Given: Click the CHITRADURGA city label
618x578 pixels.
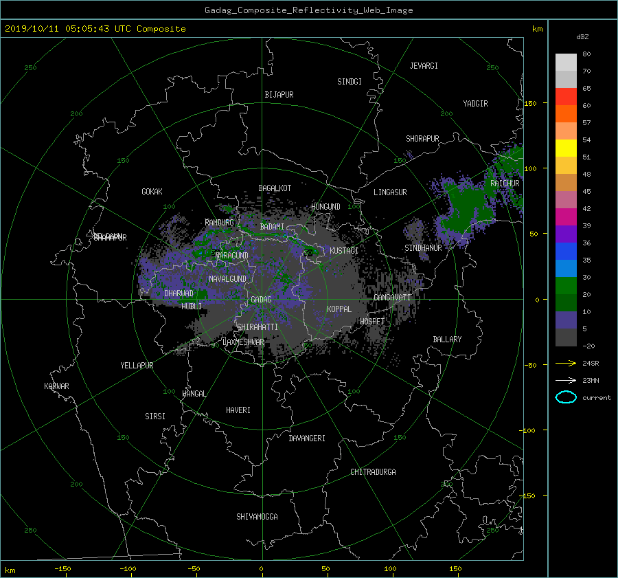Looking at the screenshot, I should click(x=373, y=472).
